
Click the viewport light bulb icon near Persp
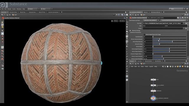click(x=112, y=21)
